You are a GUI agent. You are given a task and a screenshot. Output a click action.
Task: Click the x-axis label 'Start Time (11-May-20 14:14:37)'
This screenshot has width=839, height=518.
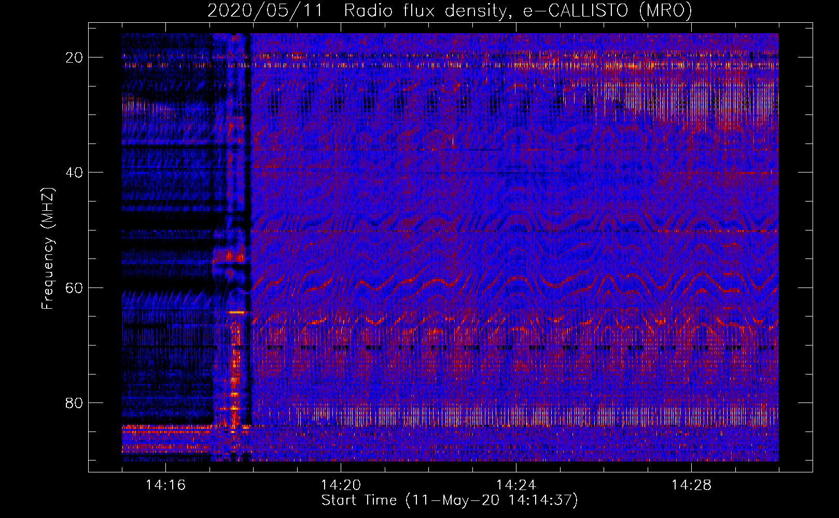pos(450,500)
